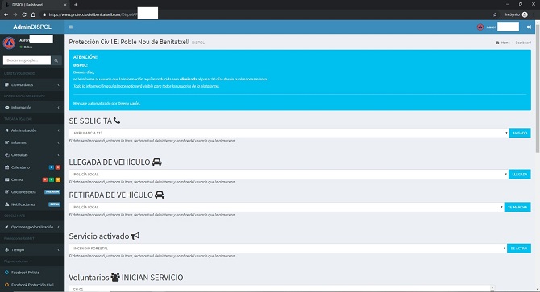Expand the Administración sidebar menu

pos(32,130)
